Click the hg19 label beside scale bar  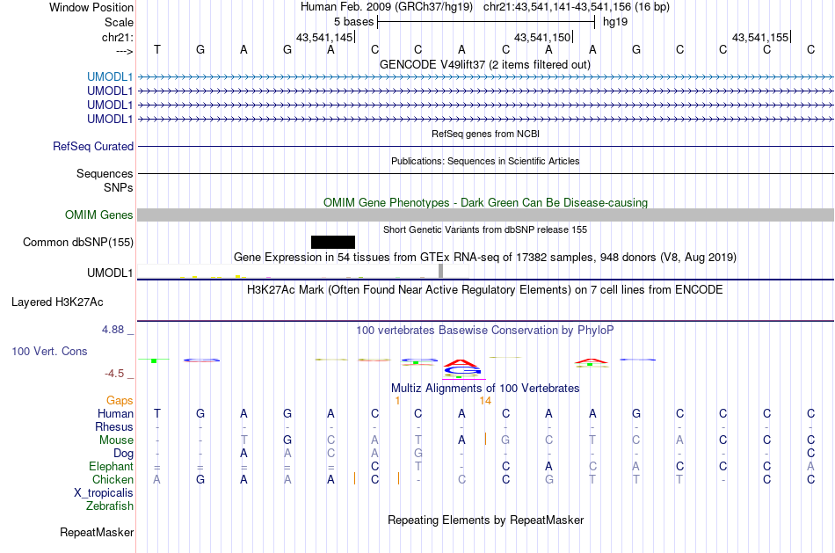pyautogui.click(x=615, y=22)
